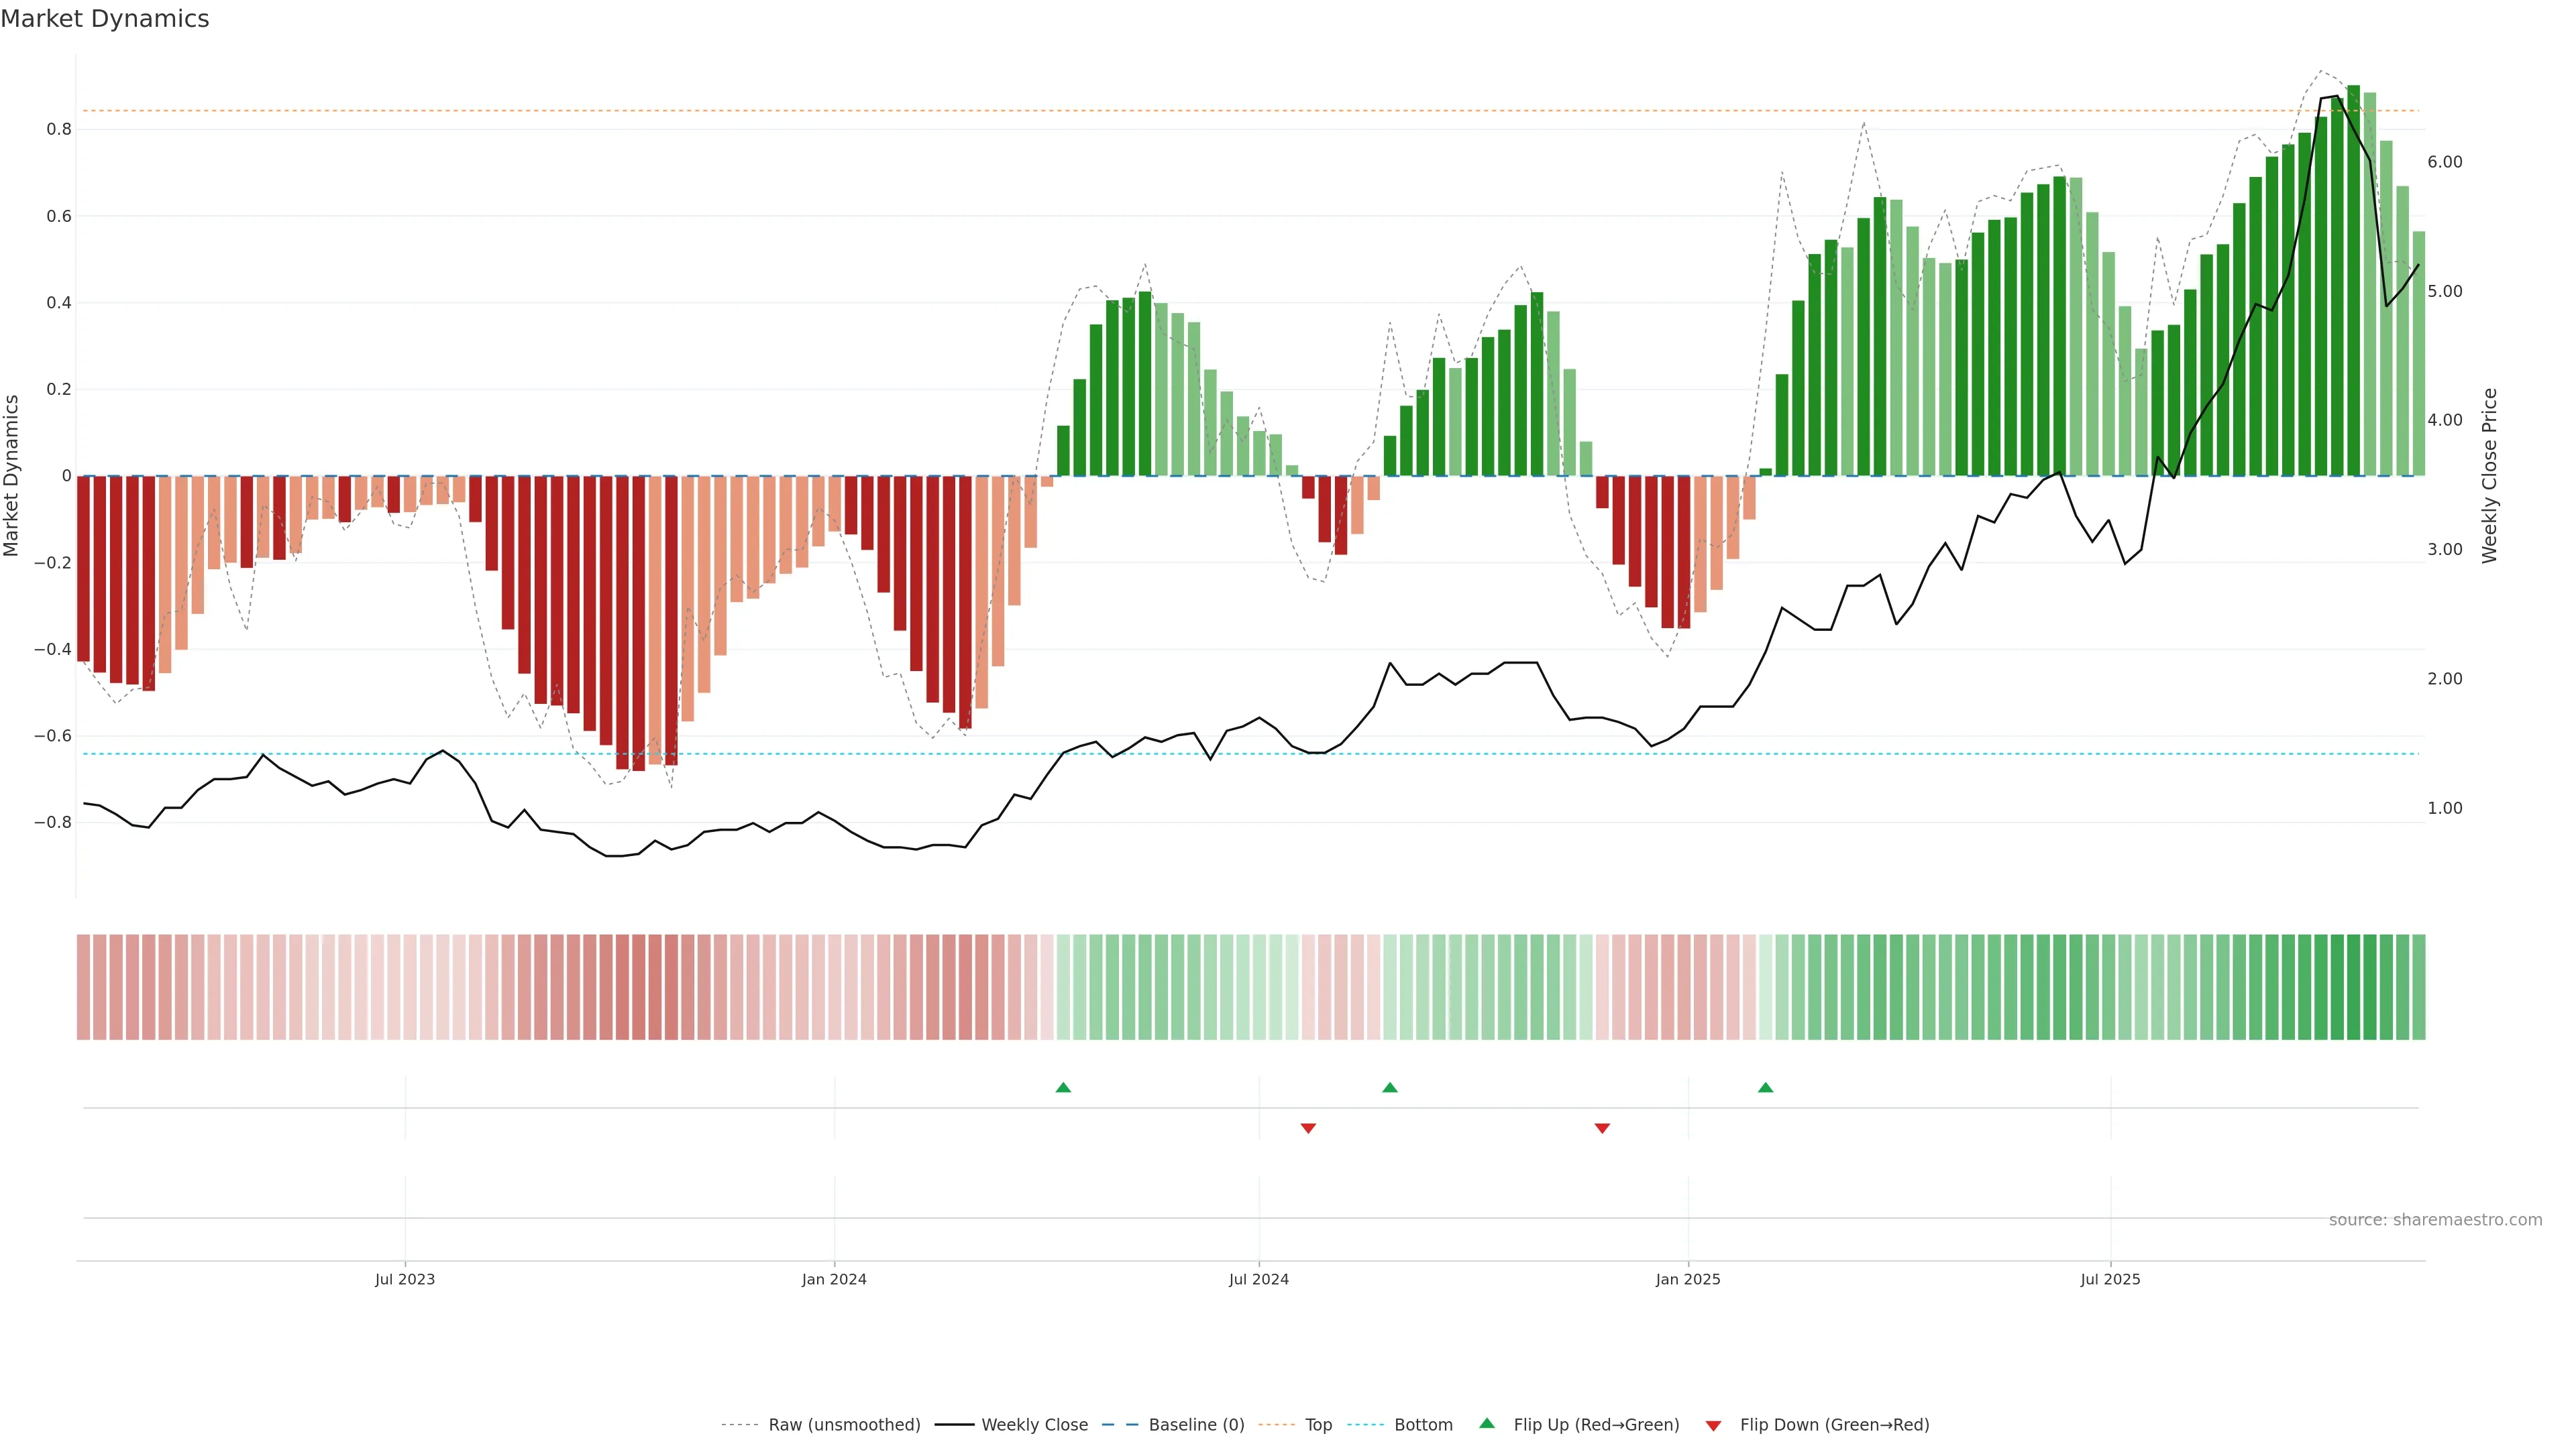Screen dimensions: 2576x1448
Task: Toggle the Baseline (0) legend entry
Action: pyautogui.click(x=1195, y=1425)
